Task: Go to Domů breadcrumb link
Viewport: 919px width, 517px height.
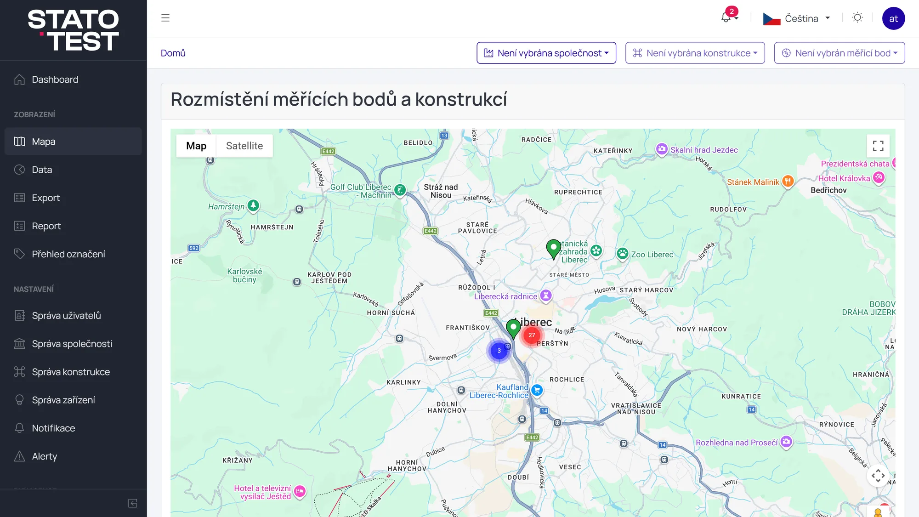Action: [173, 53]
